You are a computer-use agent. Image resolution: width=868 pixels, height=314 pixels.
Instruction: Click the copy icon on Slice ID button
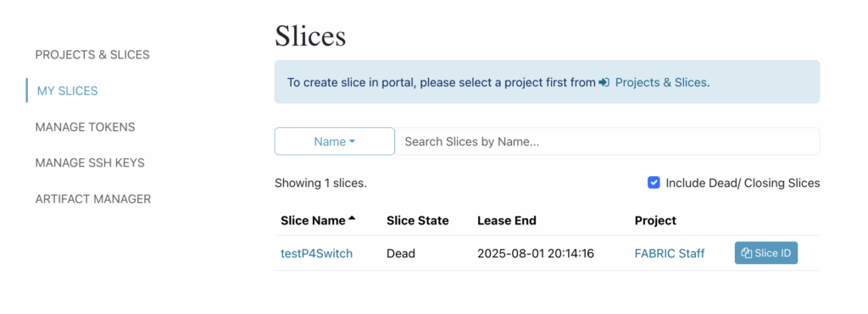747,253
